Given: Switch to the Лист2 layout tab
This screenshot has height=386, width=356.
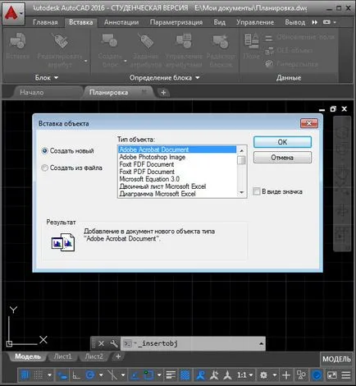Looking at the screenshot, I should (x=94, y=356).
